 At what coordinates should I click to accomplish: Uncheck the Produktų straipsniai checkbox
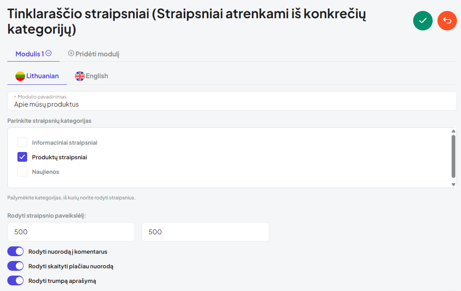click(x=22, y=157)
